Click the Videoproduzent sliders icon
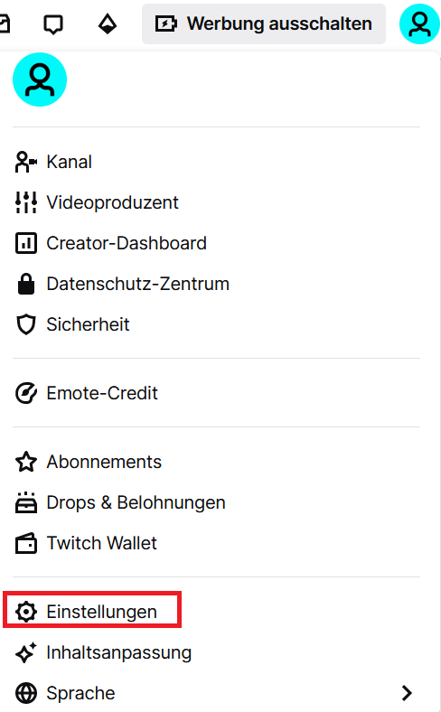The image size is (441, 712). [x=26, y=202]
